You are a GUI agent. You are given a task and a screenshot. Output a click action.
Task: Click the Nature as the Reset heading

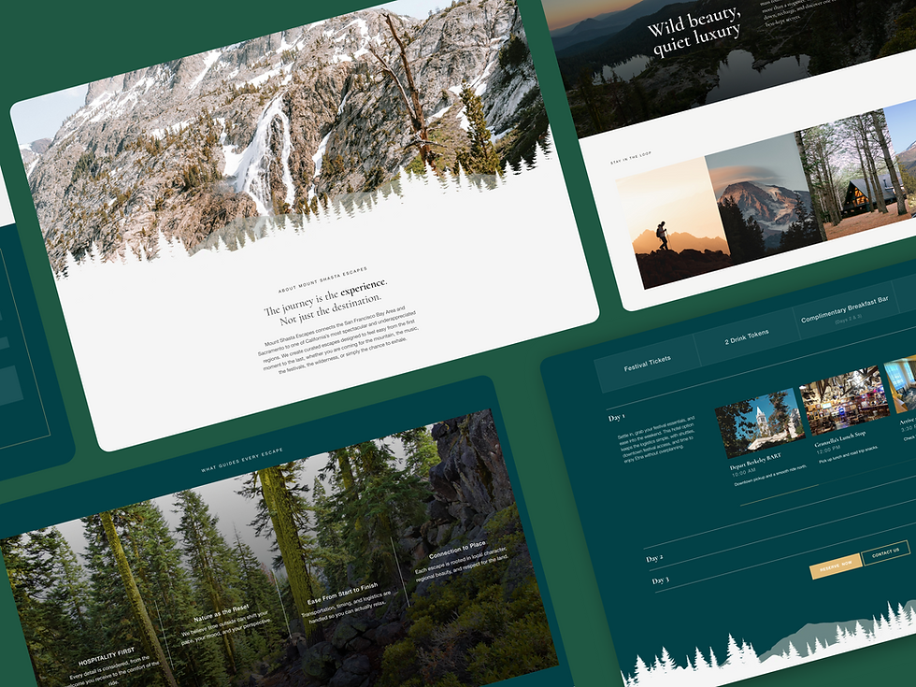222,613
